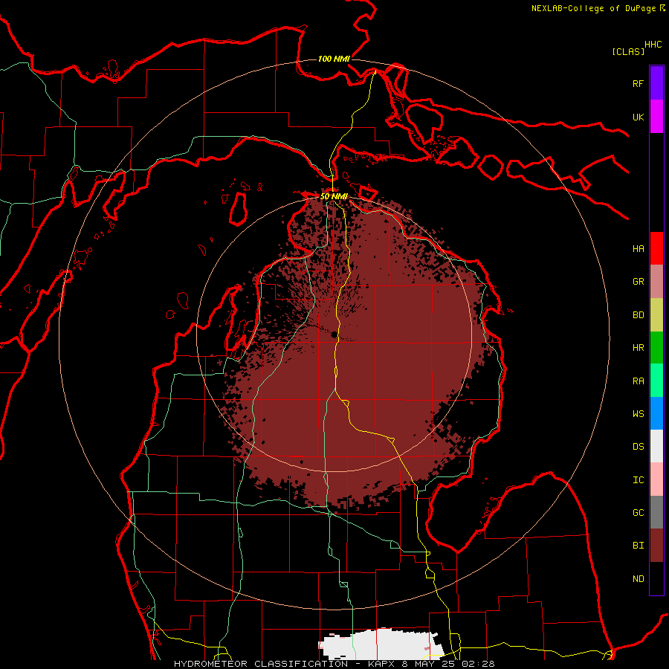The height and width of the screenshot is (669, 669).
Task: Click the radar site black dot
Action: [x=334, y=335]
